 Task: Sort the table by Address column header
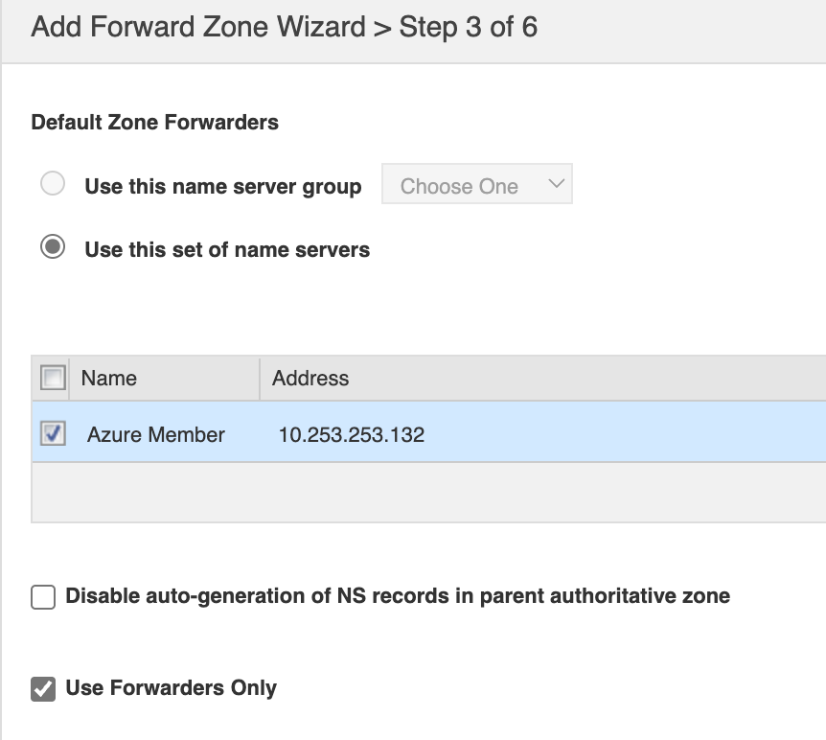(x=310, y=378)
